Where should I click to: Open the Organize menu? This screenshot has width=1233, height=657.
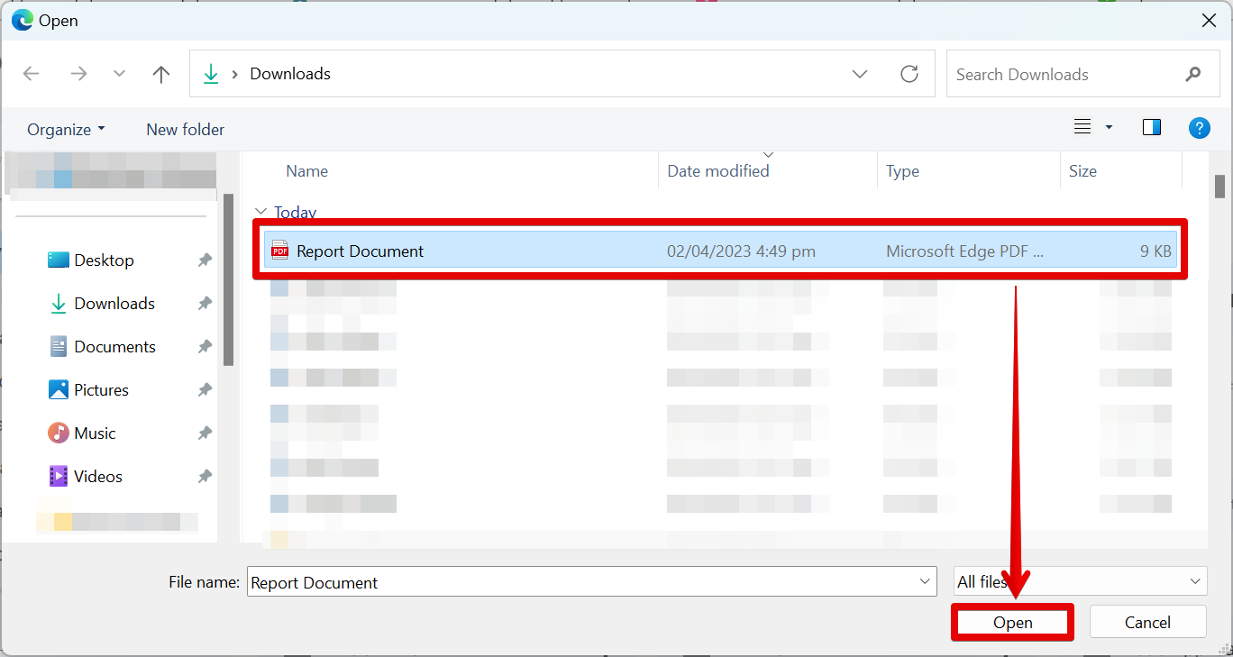66,130
